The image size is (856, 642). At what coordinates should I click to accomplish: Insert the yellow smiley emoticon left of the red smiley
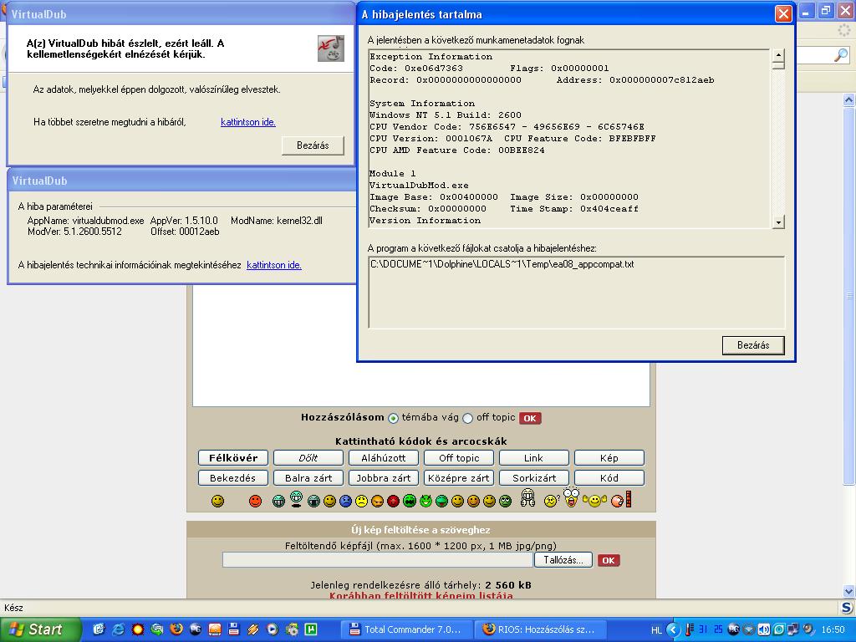tap(218, 501)
